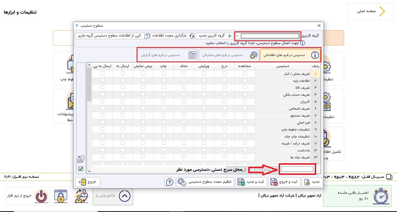This screenshot has width=397, height=212.
Task: Click the خروج exit button in the dialog
Action: 87,182
